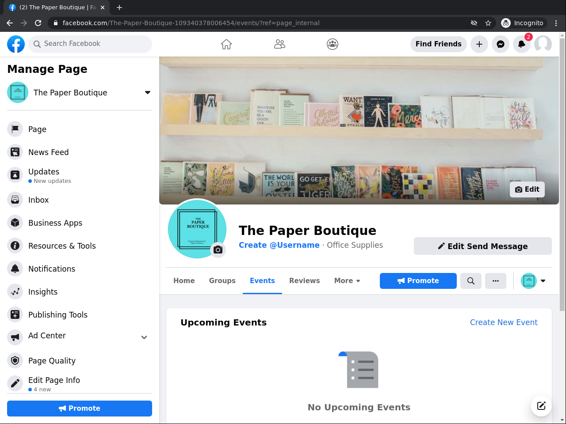Click the Promote button beside page tabs

(x=418, y=281)
